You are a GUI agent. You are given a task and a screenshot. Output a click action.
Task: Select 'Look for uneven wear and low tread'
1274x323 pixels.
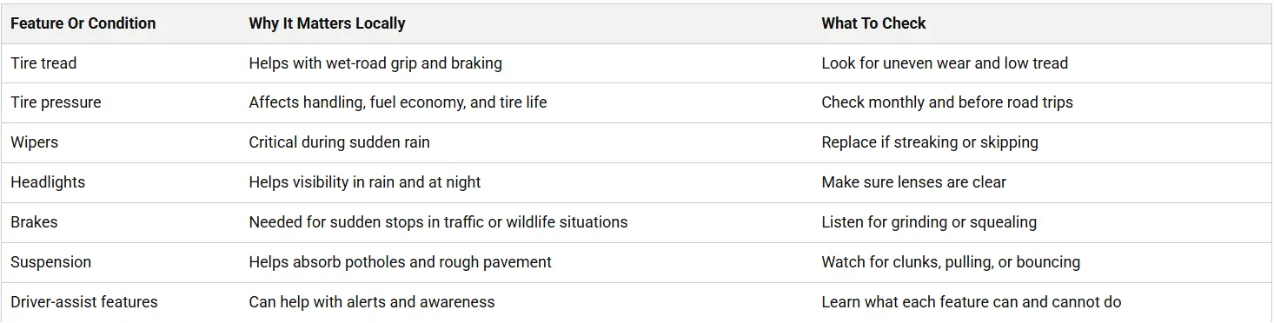pos(945,63)
